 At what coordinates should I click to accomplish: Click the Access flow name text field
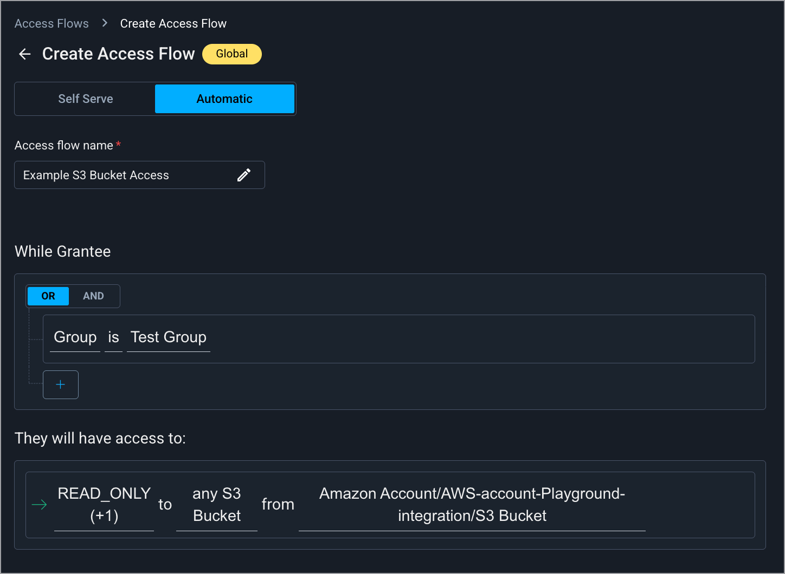(125, 175)
